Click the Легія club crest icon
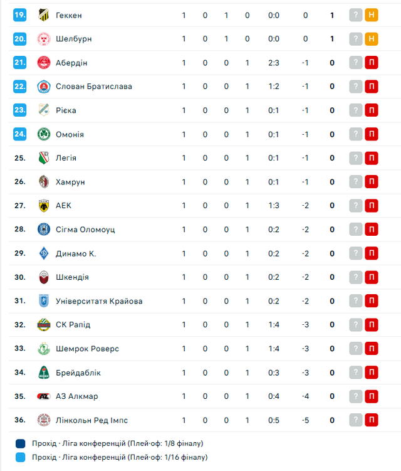This screenshot has width=401, height=471. (43, 158)
